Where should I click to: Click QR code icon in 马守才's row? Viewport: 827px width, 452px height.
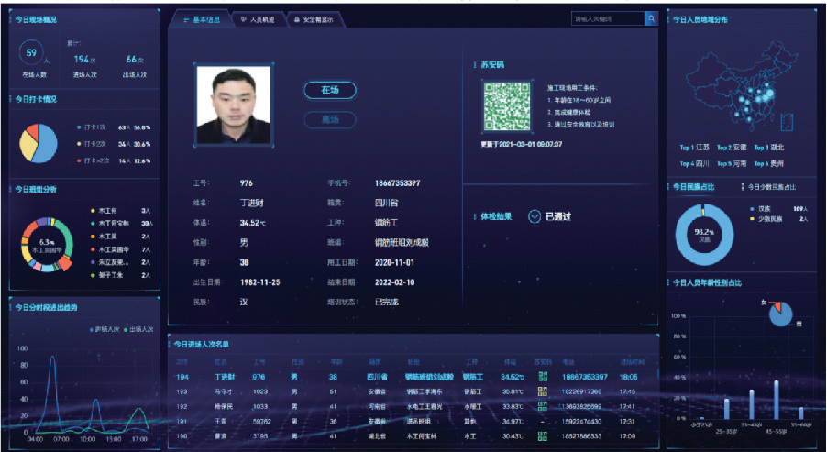[x=542, y=391]
